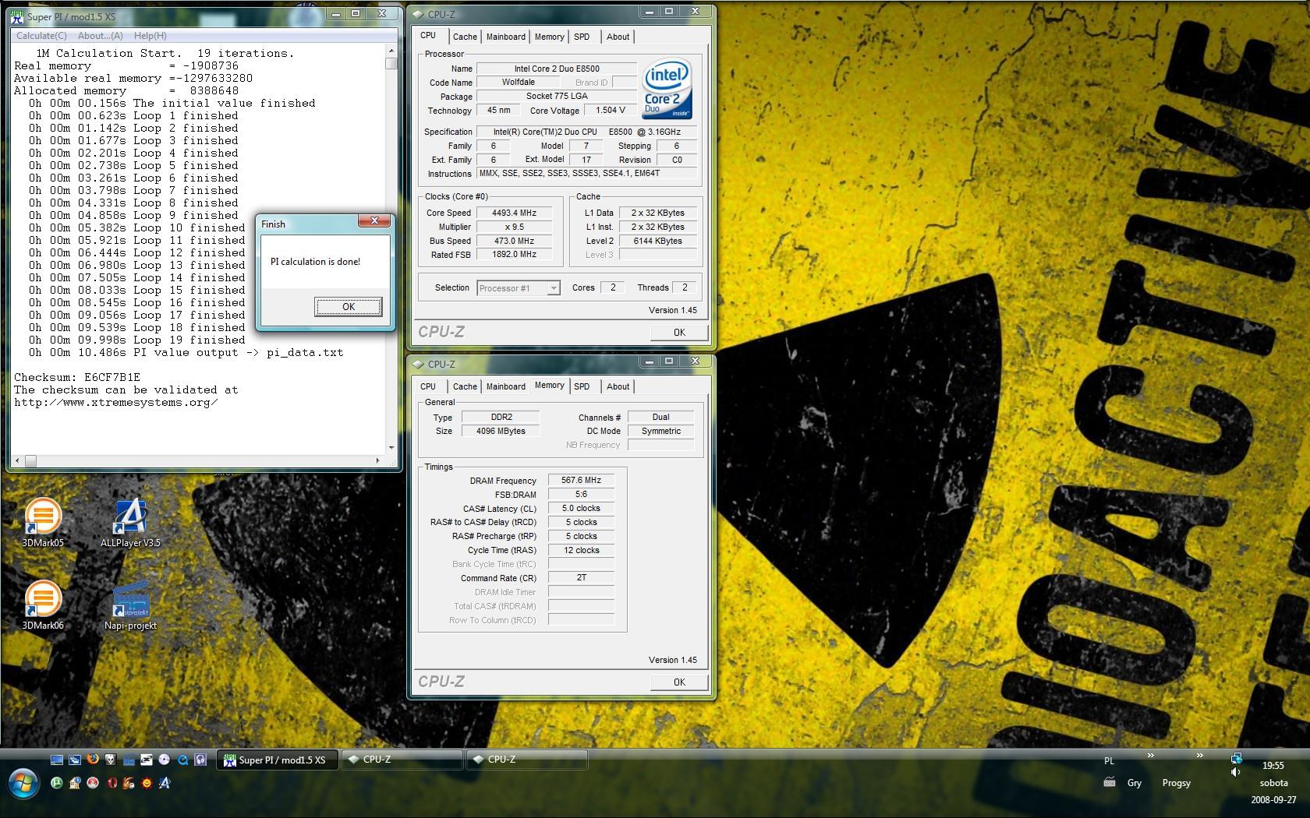Viewport: 1310px width, 818px height.
Task: Click OK in the upper CPU-Z window
Action: (x=679, y=332)
